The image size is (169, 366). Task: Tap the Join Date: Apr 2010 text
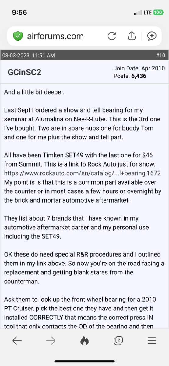click(x=139, y=68)
